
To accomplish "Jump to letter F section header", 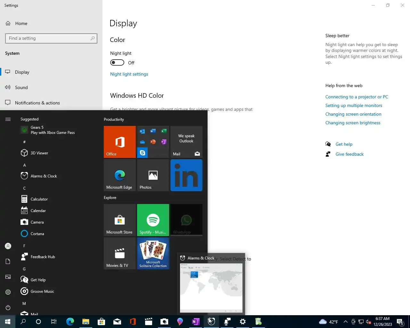I will (x=24, y=246).
